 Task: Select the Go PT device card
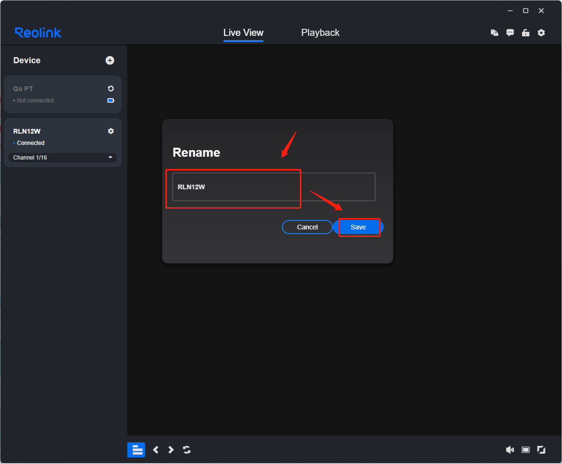point(63,94)
